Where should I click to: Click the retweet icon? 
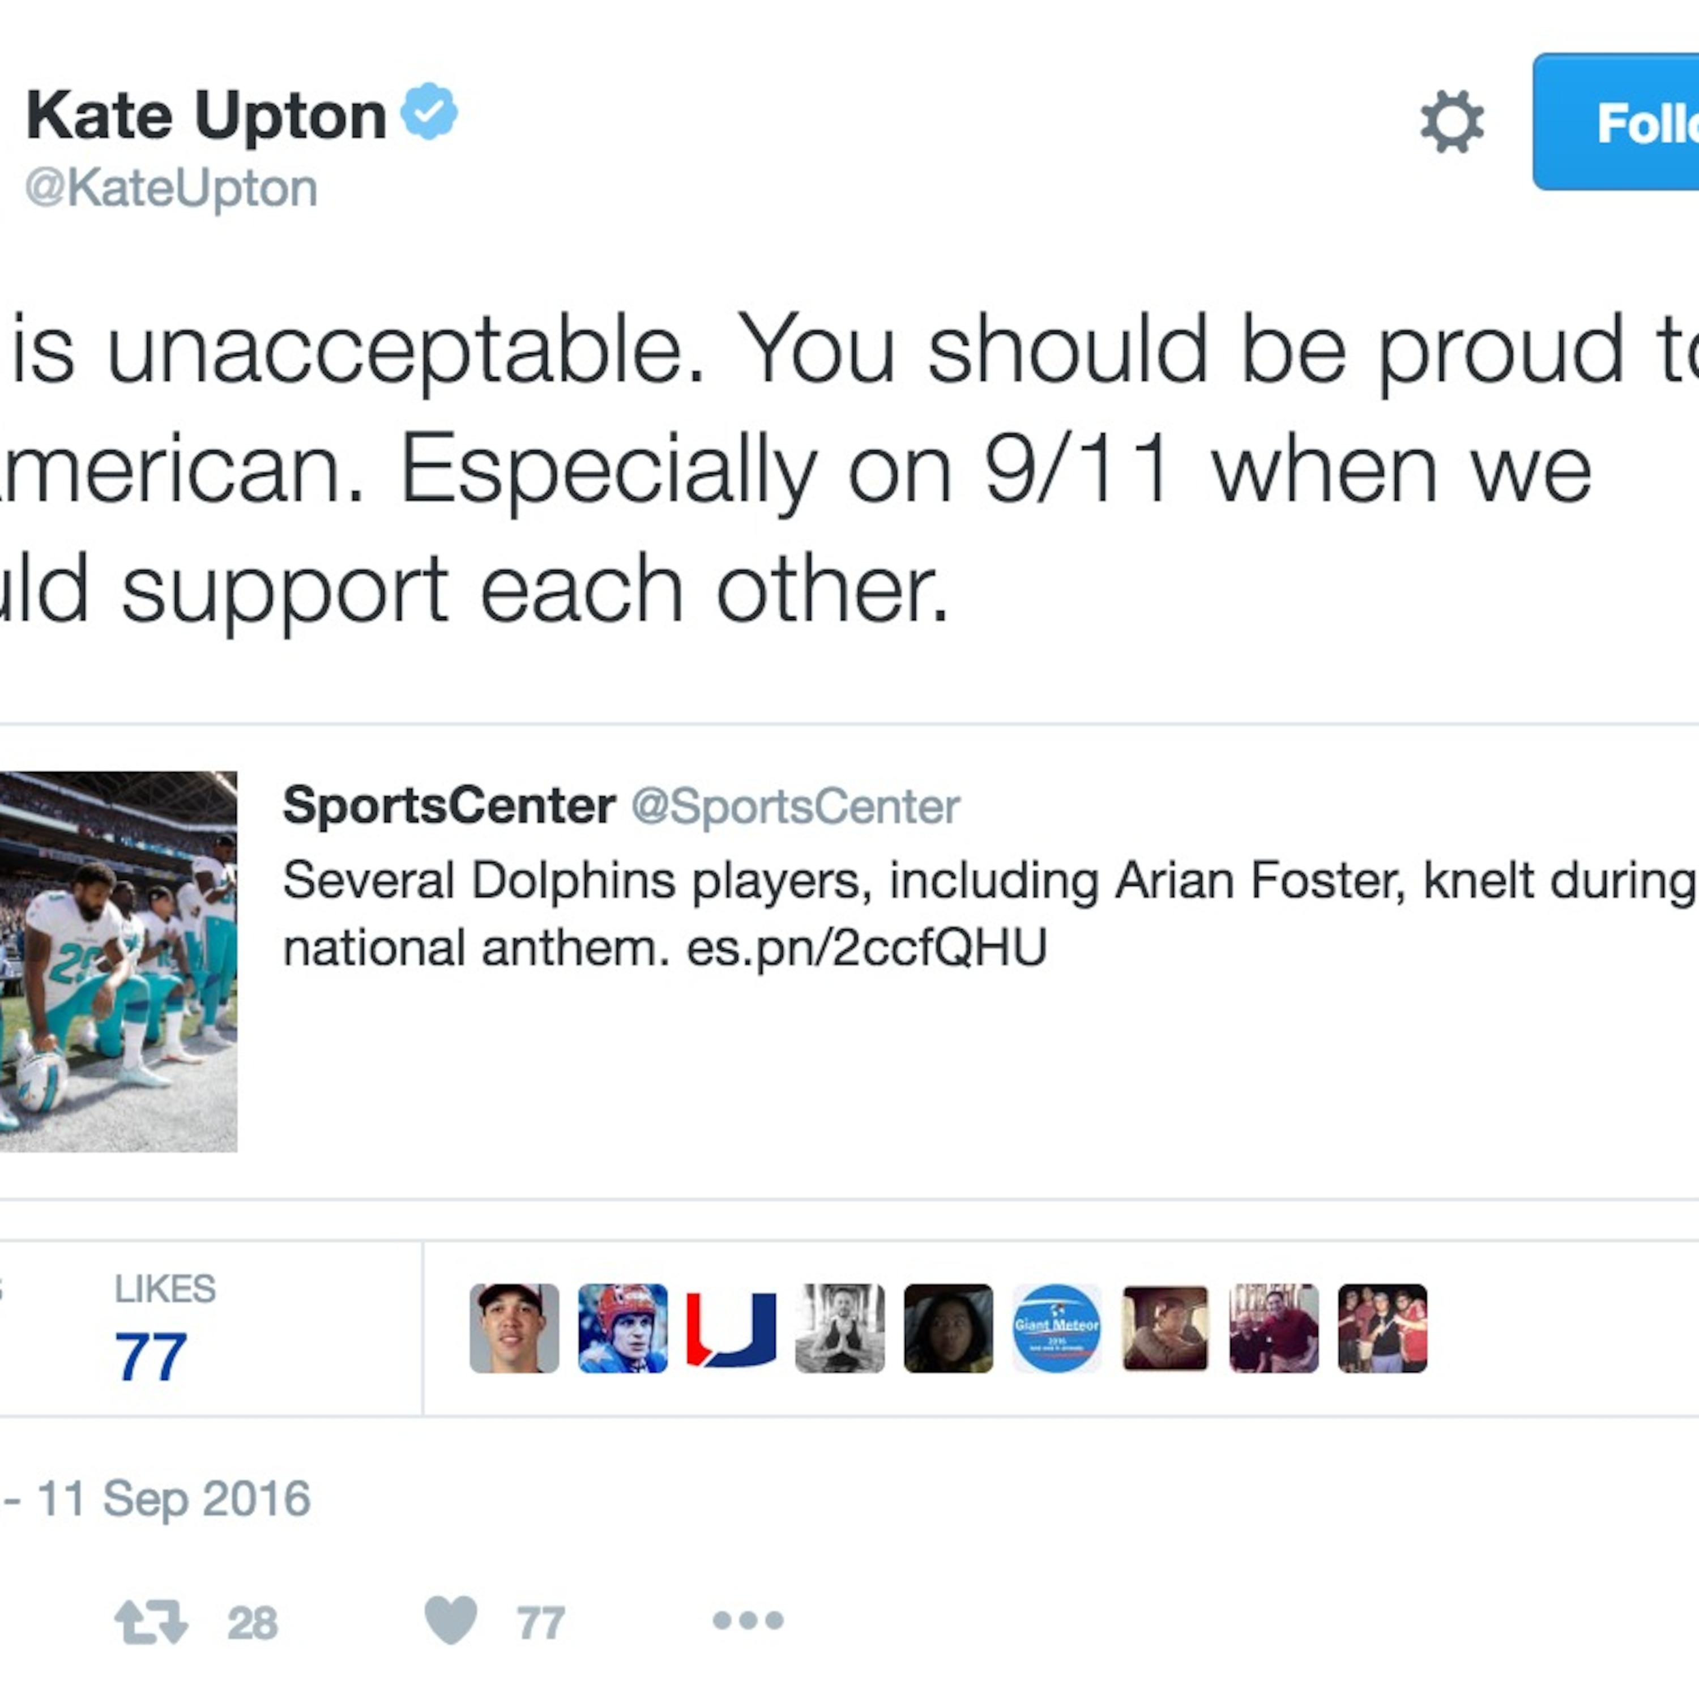(151, 1621)
